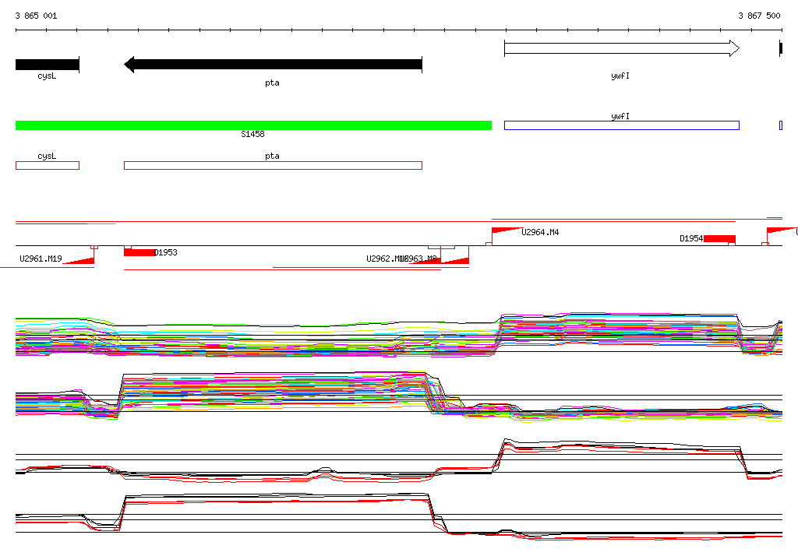Viewport: 798px width, 556px height.
Task: Select the S1458 text label
Action: pos(252,134)
